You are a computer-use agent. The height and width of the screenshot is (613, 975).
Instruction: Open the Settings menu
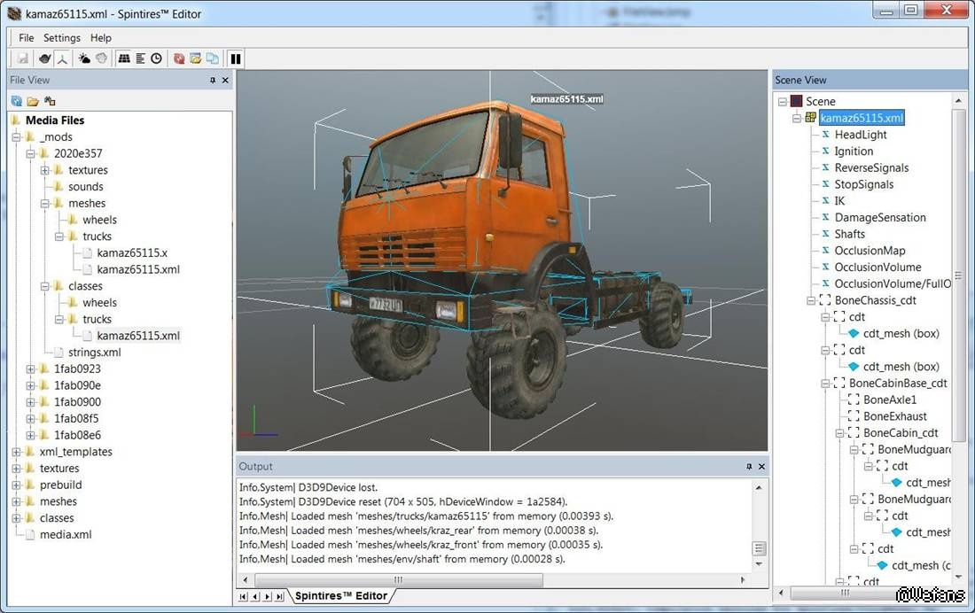point(62,38)
